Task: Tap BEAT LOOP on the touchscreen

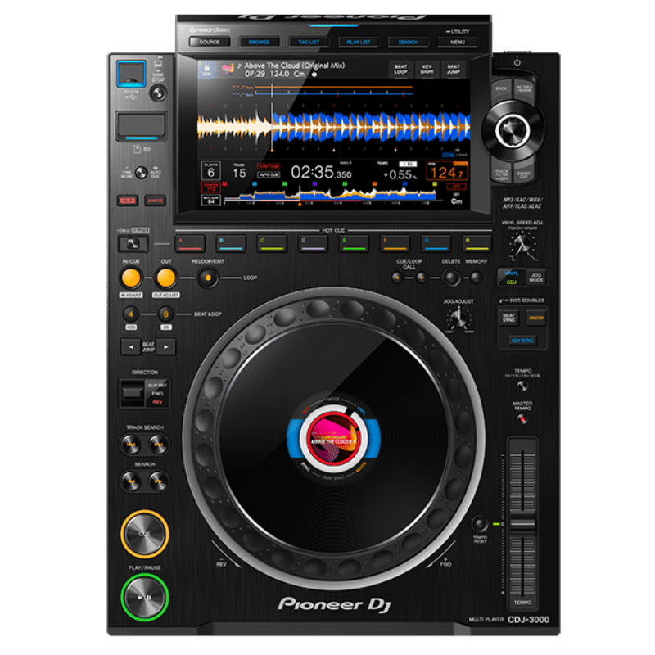Action: coord(401,68)
